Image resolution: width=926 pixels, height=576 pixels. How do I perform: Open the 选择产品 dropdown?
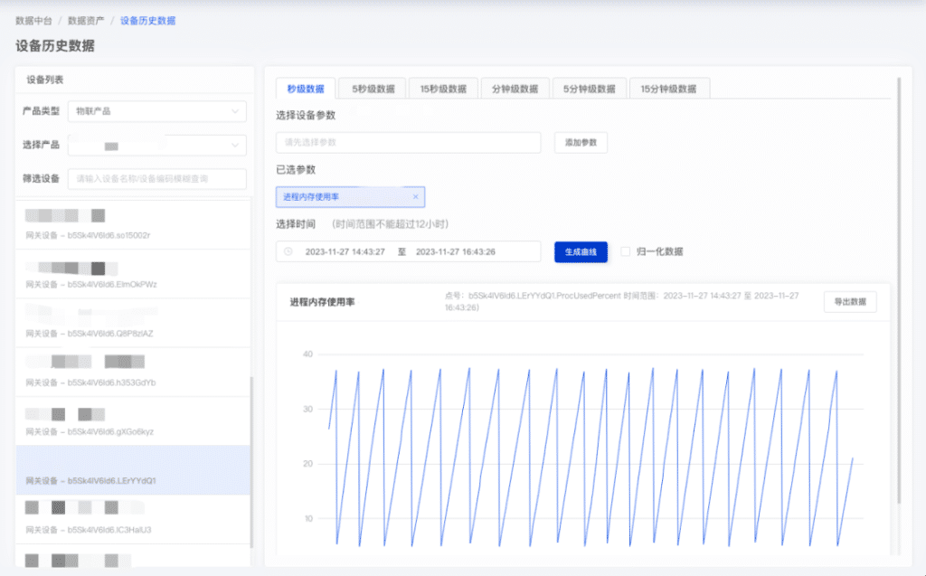156,145
